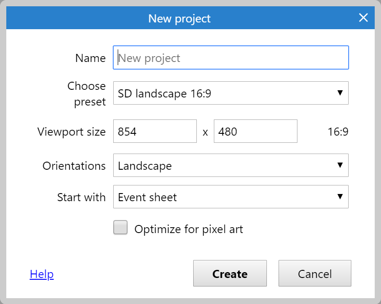381x304 pixels.
Task: Click the Viewport size label
Action: 71,132
